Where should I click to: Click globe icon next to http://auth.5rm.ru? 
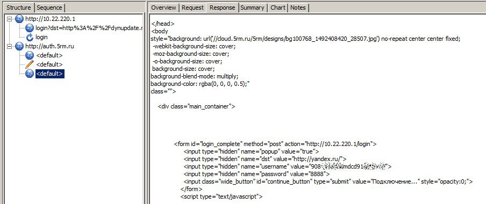point(19,46)
